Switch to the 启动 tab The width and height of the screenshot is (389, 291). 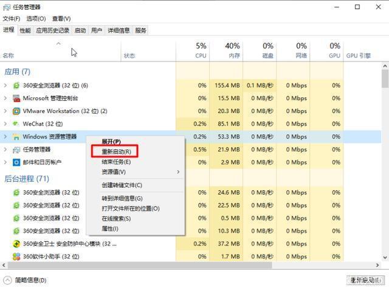point(80,30)
